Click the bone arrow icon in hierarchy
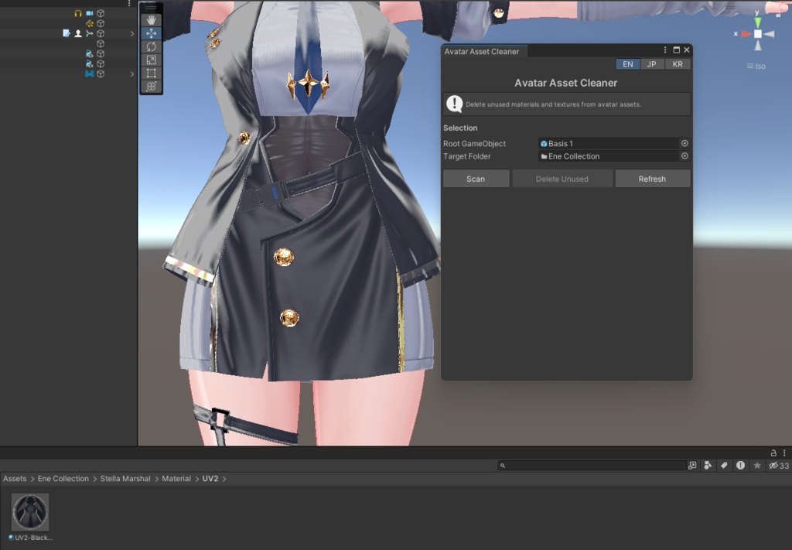Viewport: 792px width, 550px height. pos(90,33)
